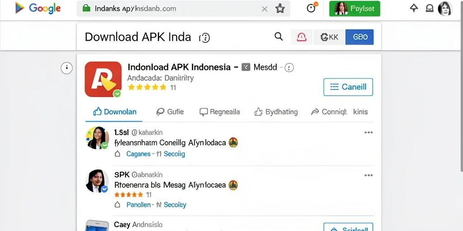This screenshot has width=463, height=231.
Task: Click the SPK reviewer avatar
Action: pyautogui.click(x=97, y=181)
